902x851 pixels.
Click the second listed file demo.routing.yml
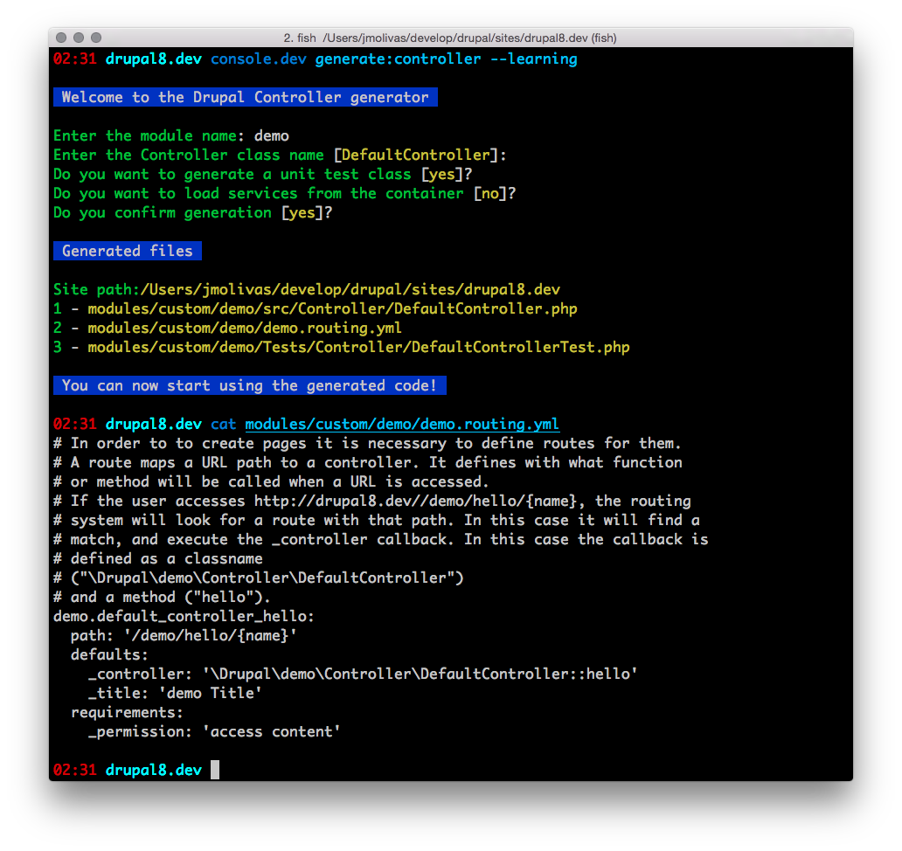245,328
